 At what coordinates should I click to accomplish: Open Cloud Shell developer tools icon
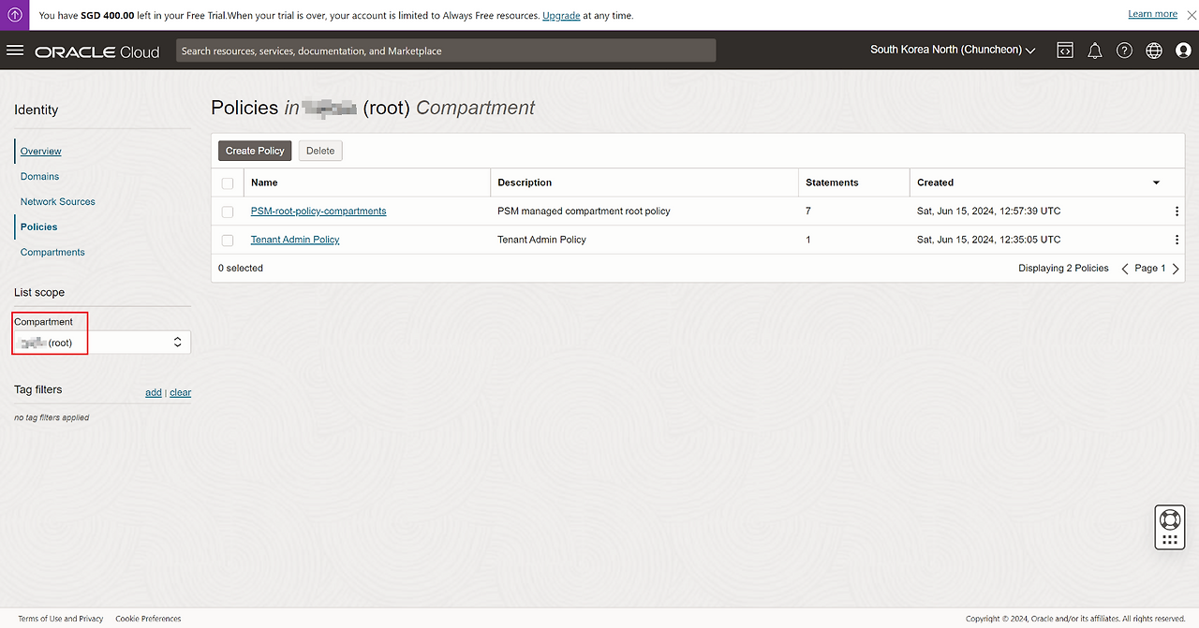pyautogui.click(x=1065, y=51)
